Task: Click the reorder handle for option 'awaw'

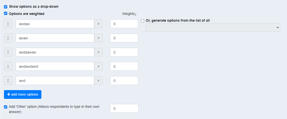Action: (x=8, y=38)
